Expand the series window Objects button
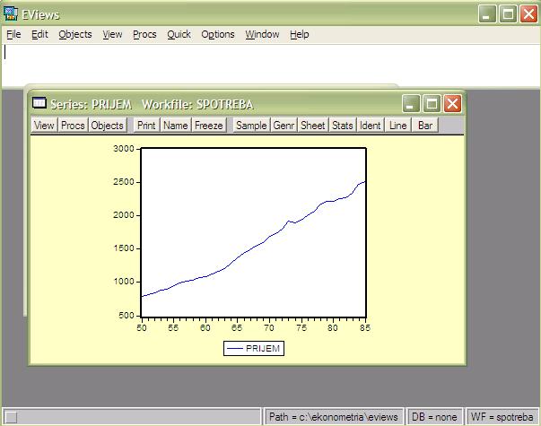This screenshot has height=426, width=541. tap(108, 126)
